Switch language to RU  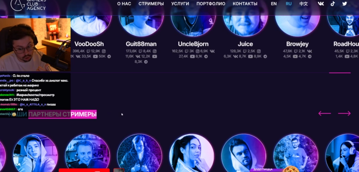(289, 4)
